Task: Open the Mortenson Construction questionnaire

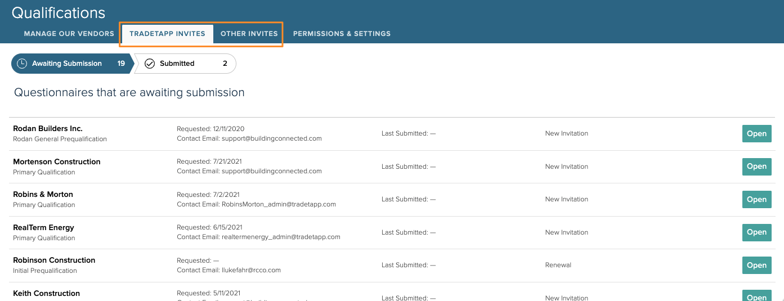Action: point(756,167)
